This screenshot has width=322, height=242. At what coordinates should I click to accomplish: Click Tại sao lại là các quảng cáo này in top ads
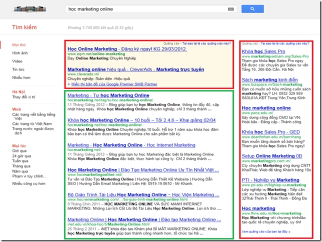pyautogui.click(x=206, y=43)
